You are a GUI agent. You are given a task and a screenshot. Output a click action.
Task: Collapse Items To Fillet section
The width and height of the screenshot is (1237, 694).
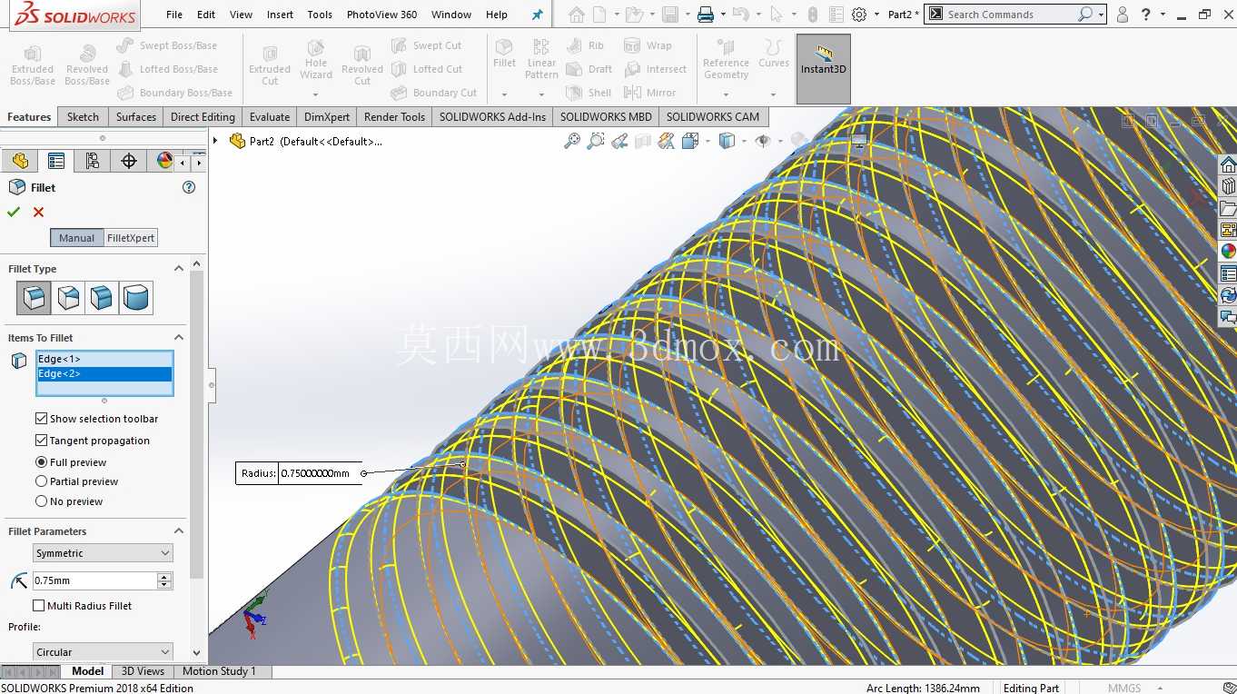pos(179,338)
